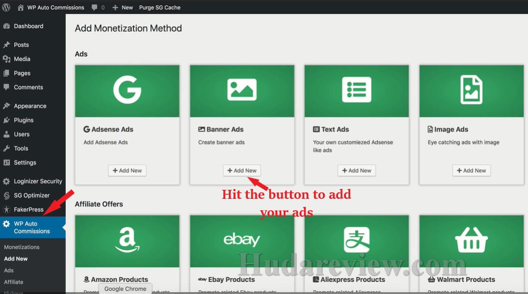Click the FakerPress figure icon

[6, 210]
